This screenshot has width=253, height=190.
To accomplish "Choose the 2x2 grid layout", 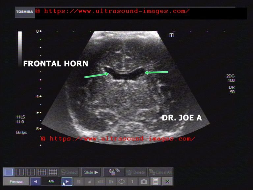I will pos(31,172).
